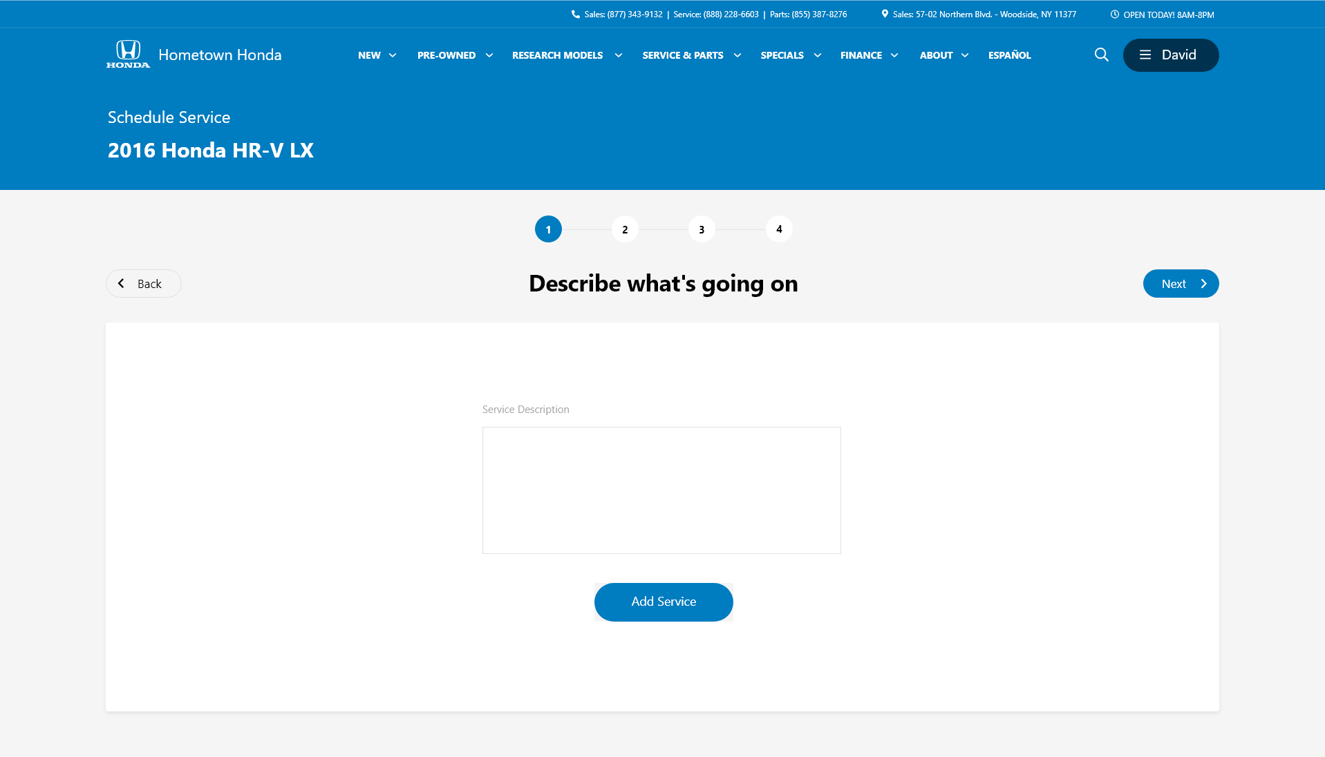The image size is (1325, 757).
Task: Expand the NEW dropdown chevron
Action: click(393, 55)
